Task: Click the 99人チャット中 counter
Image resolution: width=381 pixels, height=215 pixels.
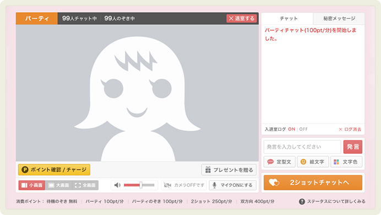Action: click(x=79, y=19)
